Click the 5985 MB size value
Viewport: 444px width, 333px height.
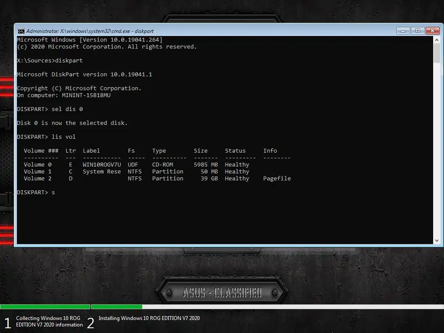click(206, 164)
